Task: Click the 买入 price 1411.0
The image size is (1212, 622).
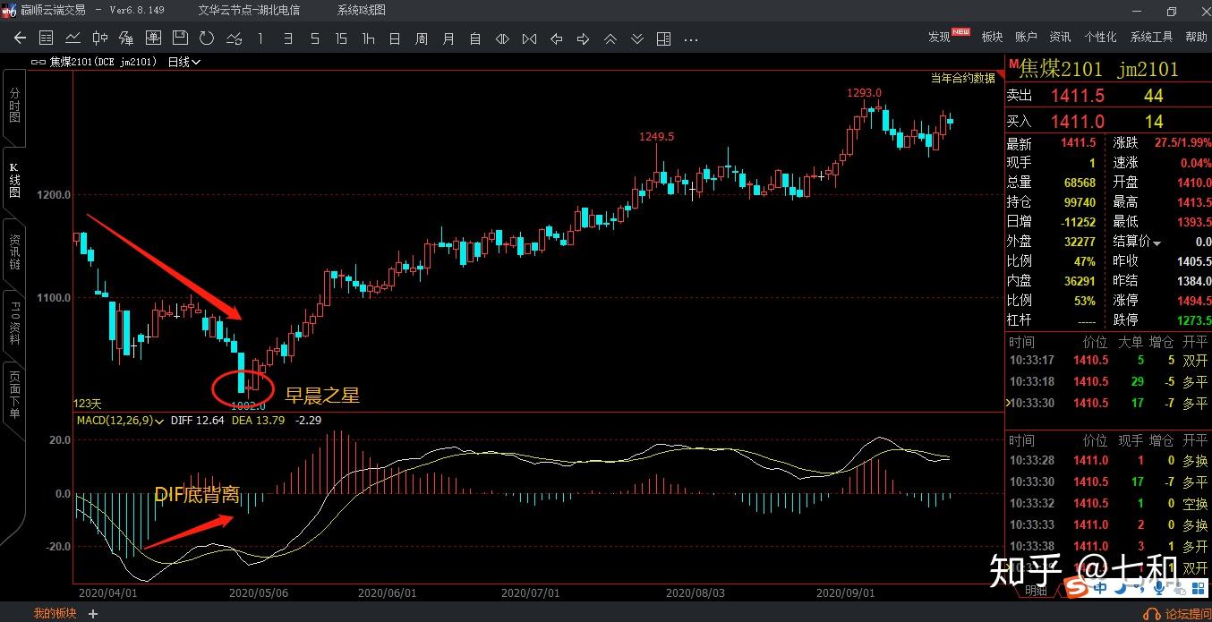Action: click(1078, 122)
